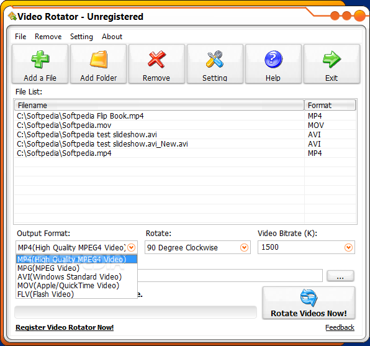Click the 90 Degree Clockwise rotate combo box
This screenshot has height=346, width=370.
click(x=197, y=247)
